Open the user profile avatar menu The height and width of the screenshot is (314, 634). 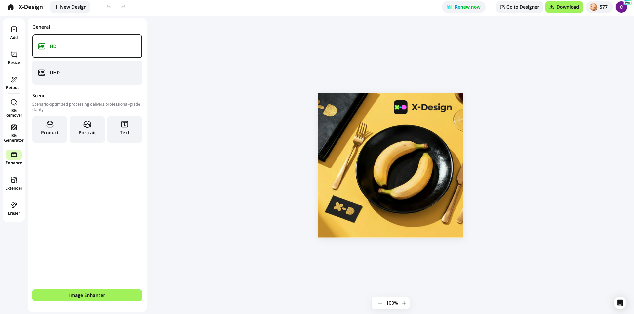pyautogui.click(x=621, y=7)
